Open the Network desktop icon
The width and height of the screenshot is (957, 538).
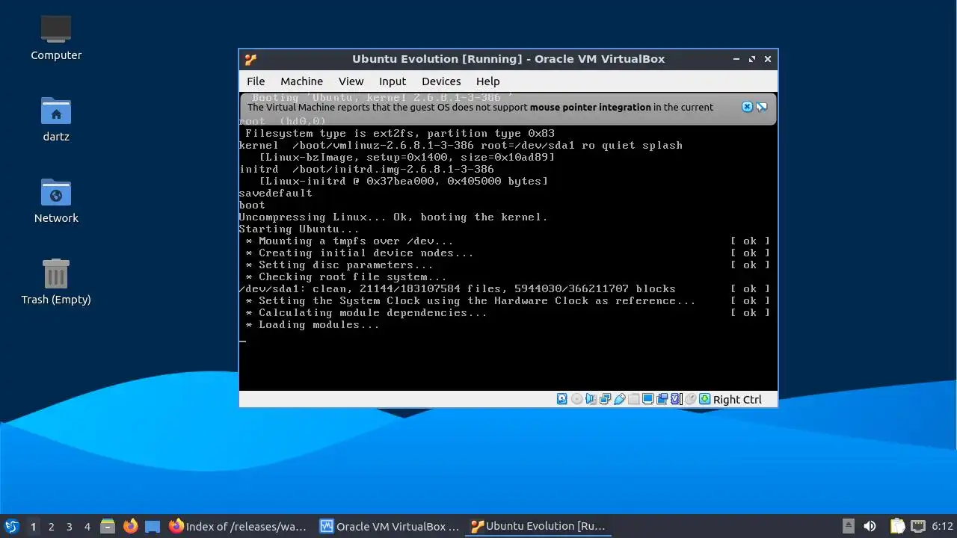(56, 200)
